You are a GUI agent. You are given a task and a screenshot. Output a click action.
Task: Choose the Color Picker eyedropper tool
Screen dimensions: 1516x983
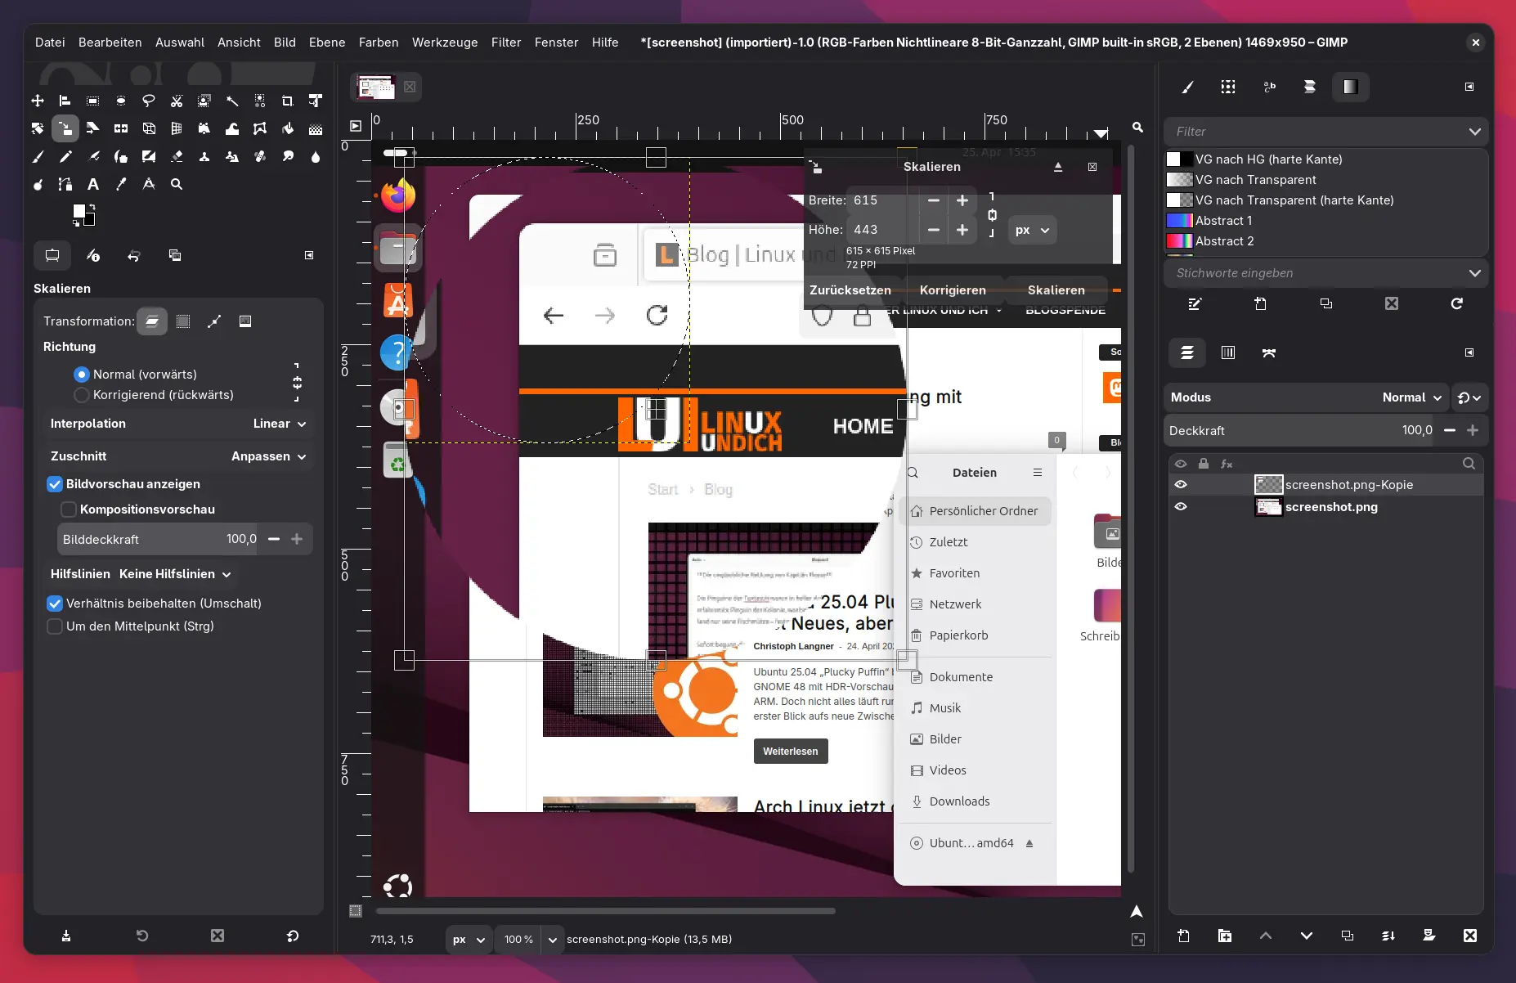pyautogui.click(x=121, y=184)
